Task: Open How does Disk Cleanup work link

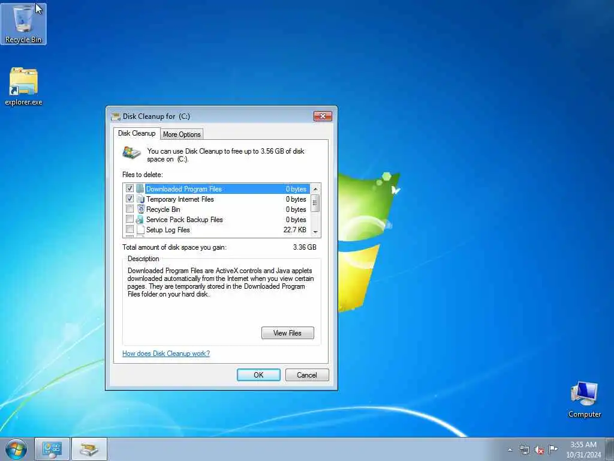Action: click(166, 353)
